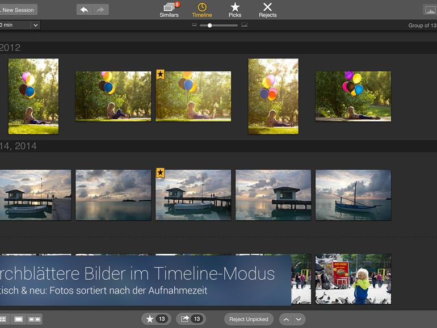
Task: Click the large thumbnail icon beside slider
Action: (x=245, y=26)
